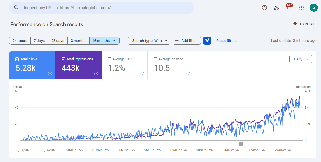321x162 pixels.
Task: Click the 26/04/2025 axis date label
Action: pyautogui.click(x=23, y=150)
